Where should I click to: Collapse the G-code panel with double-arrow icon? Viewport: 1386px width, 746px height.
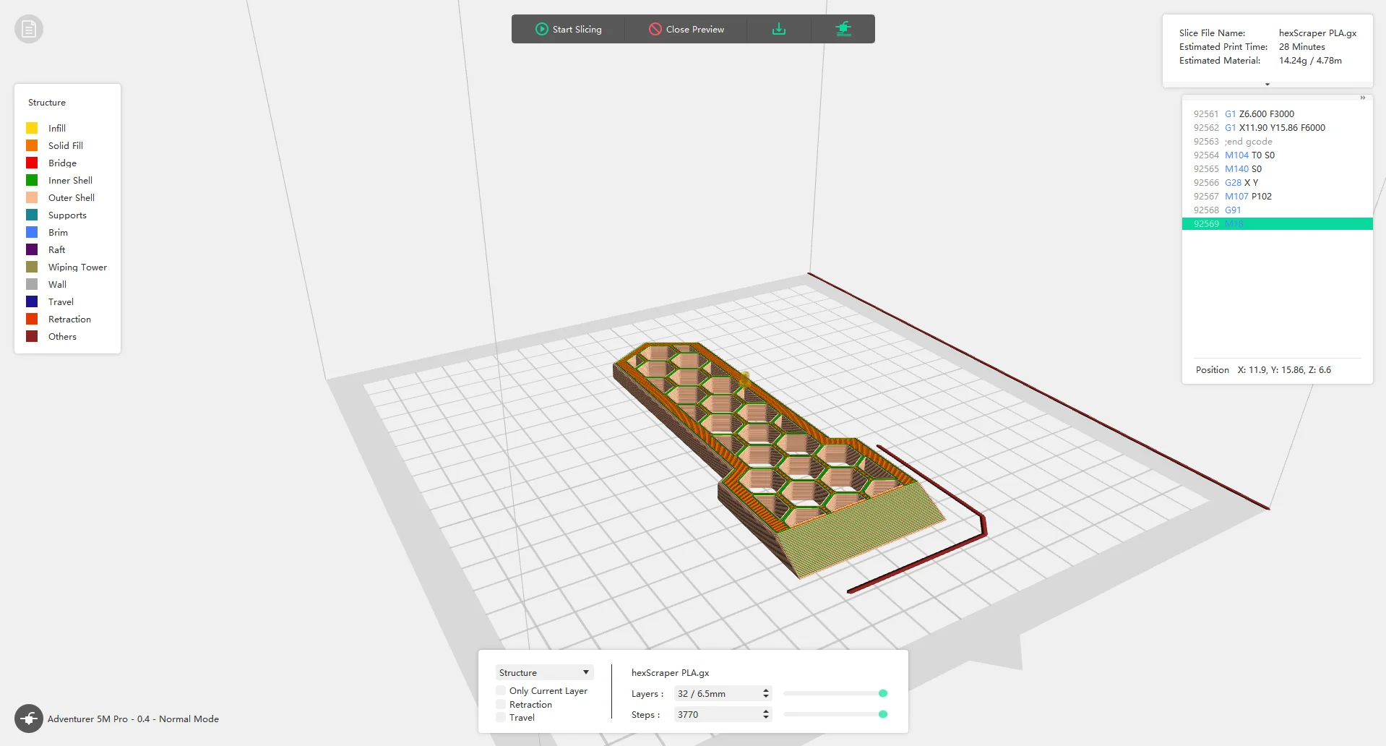[x=1362, y=98]
